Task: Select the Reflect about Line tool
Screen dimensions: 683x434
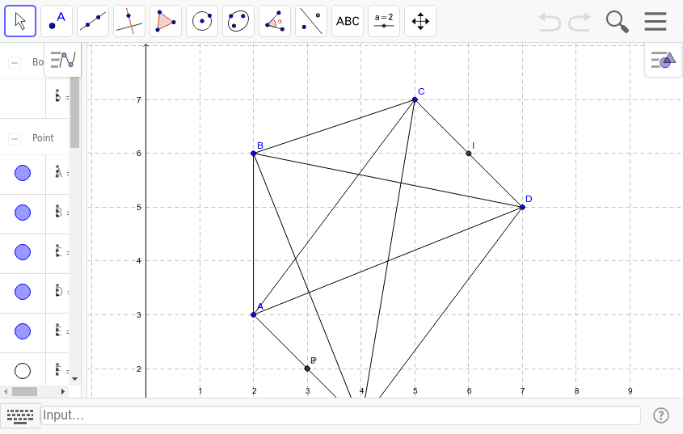Action: tap(311, 21)
